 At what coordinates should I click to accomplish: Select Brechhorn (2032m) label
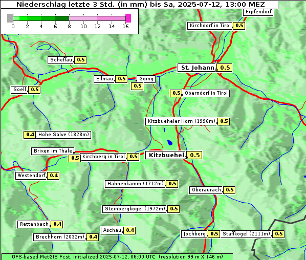[x=60, y=237]
